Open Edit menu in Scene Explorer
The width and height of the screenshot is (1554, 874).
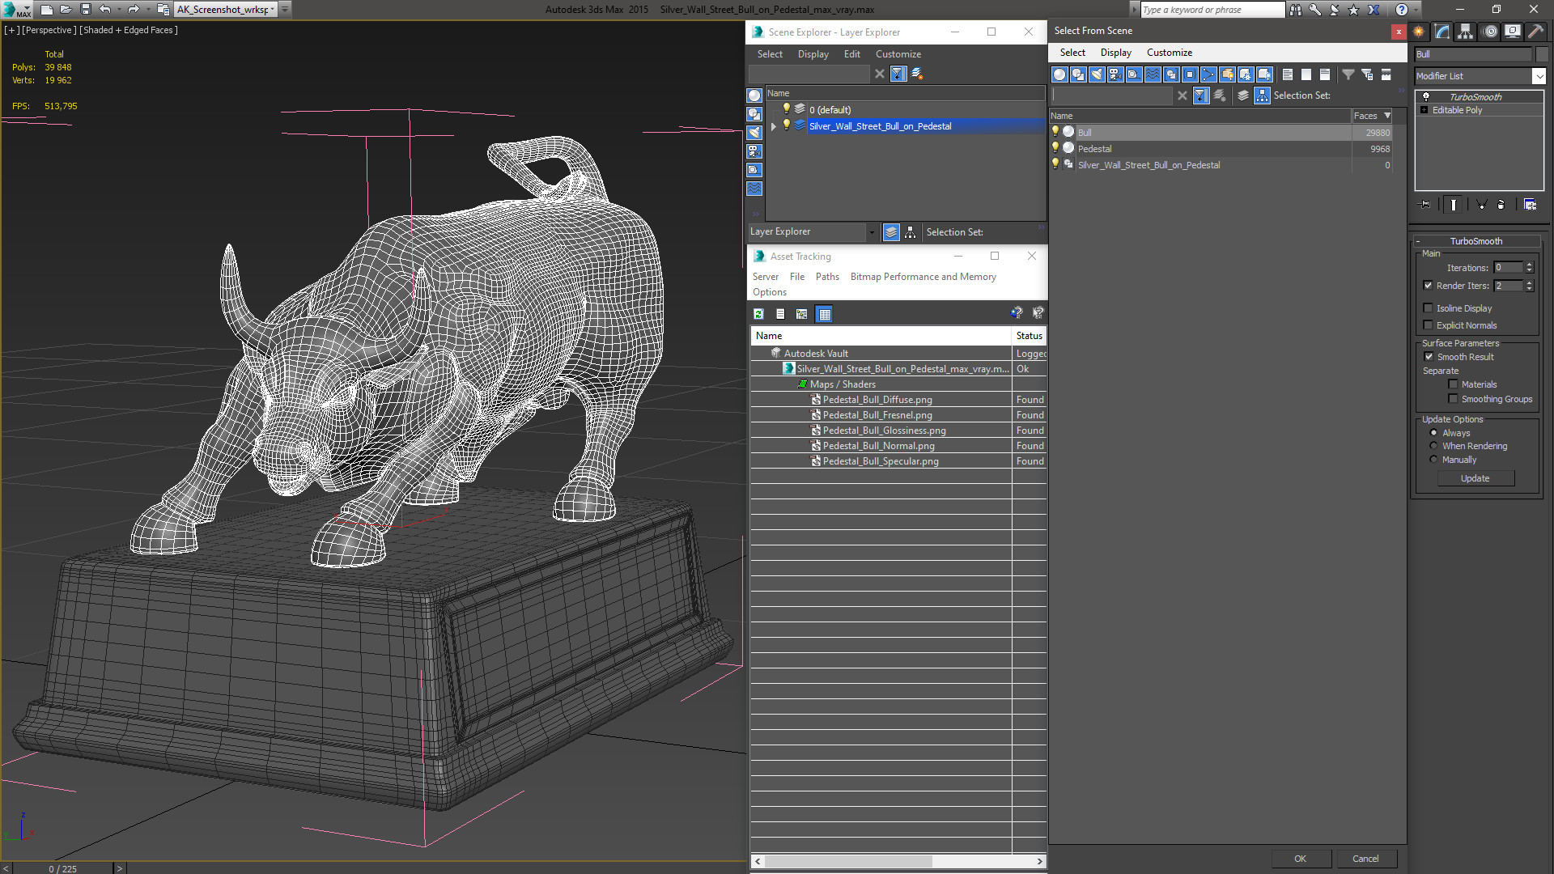coord(851,54)
